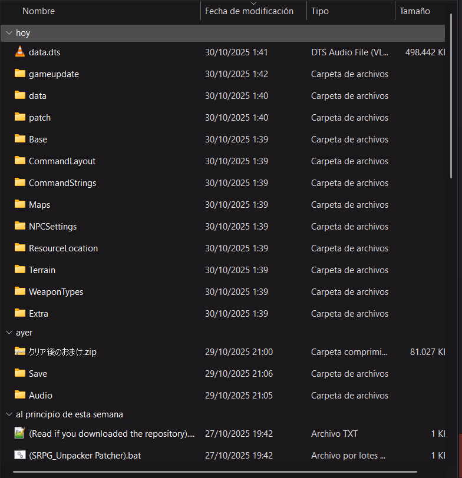This screenshot has width=462, height=478.
Task: Select the WeaponTypes folder icon
Action: (20, 291)
